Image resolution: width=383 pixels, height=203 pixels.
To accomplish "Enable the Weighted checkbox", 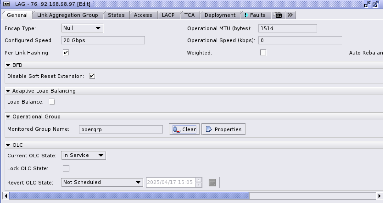I will pyautogui.click(x=263, y=53).
